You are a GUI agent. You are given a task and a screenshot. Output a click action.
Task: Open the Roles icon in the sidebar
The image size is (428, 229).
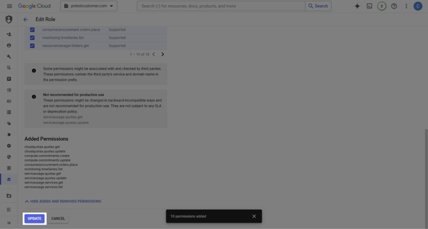[9, 179]
